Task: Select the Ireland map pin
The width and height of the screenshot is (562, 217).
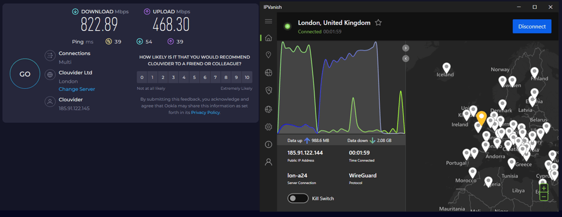Action: 467,115
